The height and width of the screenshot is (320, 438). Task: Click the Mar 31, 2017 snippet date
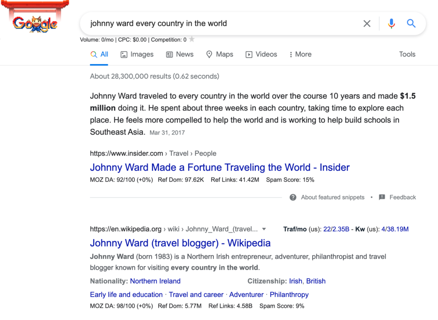click(167, 133)
